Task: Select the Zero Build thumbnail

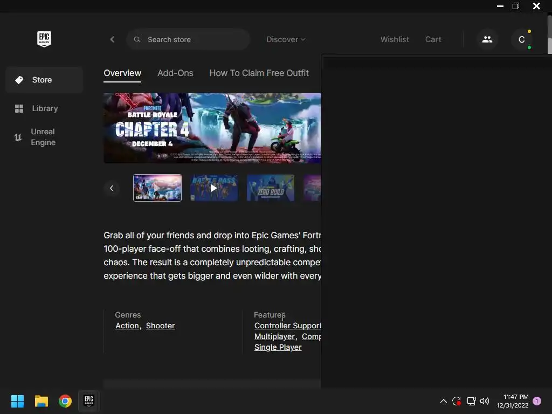Action: coord(271,188)
